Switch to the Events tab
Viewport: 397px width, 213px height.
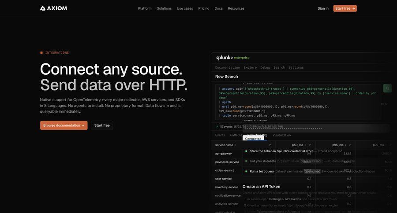[x=220, y=135]
